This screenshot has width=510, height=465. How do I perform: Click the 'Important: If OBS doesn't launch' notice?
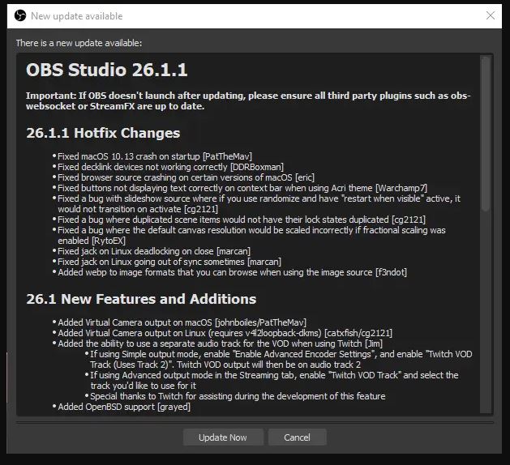click(x=248, y=100)
